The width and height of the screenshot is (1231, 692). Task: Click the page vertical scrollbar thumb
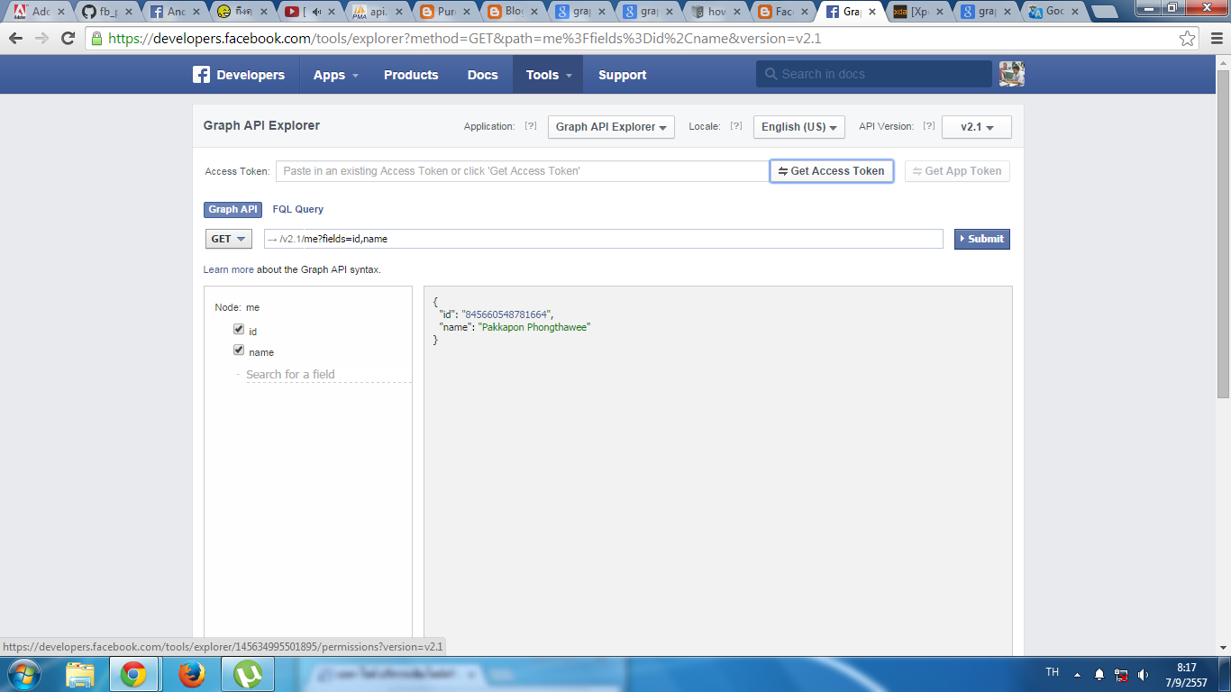tap(1223, 234)
